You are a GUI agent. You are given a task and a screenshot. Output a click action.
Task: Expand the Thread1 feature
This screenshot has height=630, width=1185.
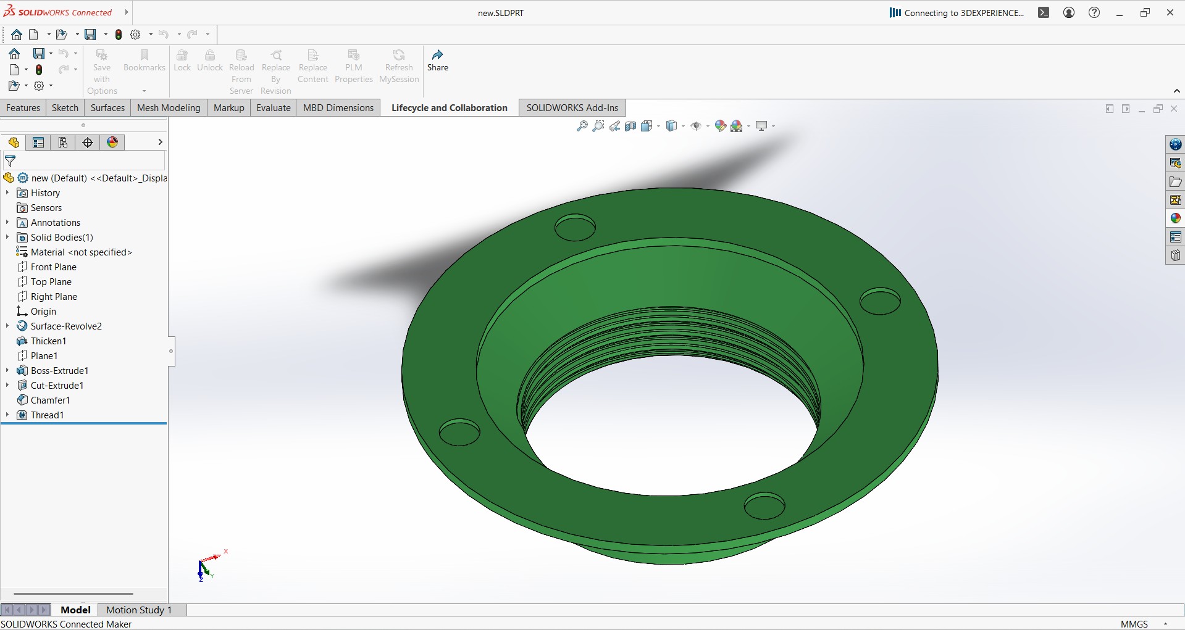7,415
